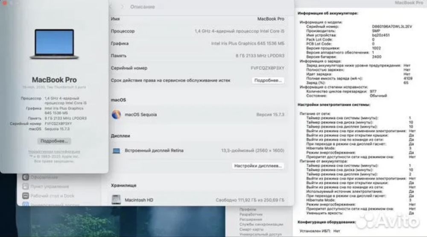Image resolution: width=427 pixels, height=237 pixels.
Task: Select Универсальный доступ in System Information list
Action: 260,234
